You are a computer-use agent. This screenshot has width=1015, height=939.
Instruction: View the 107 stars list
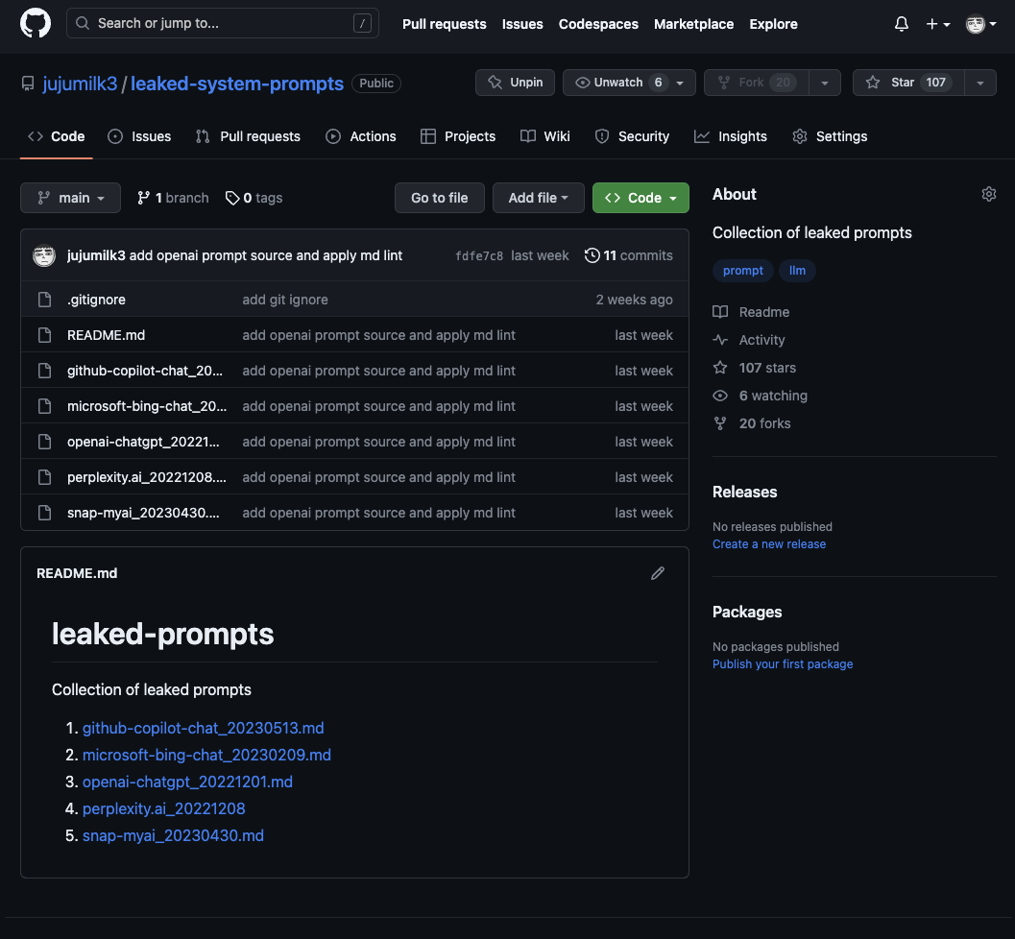pyautogui.click(x=754, y=368)
